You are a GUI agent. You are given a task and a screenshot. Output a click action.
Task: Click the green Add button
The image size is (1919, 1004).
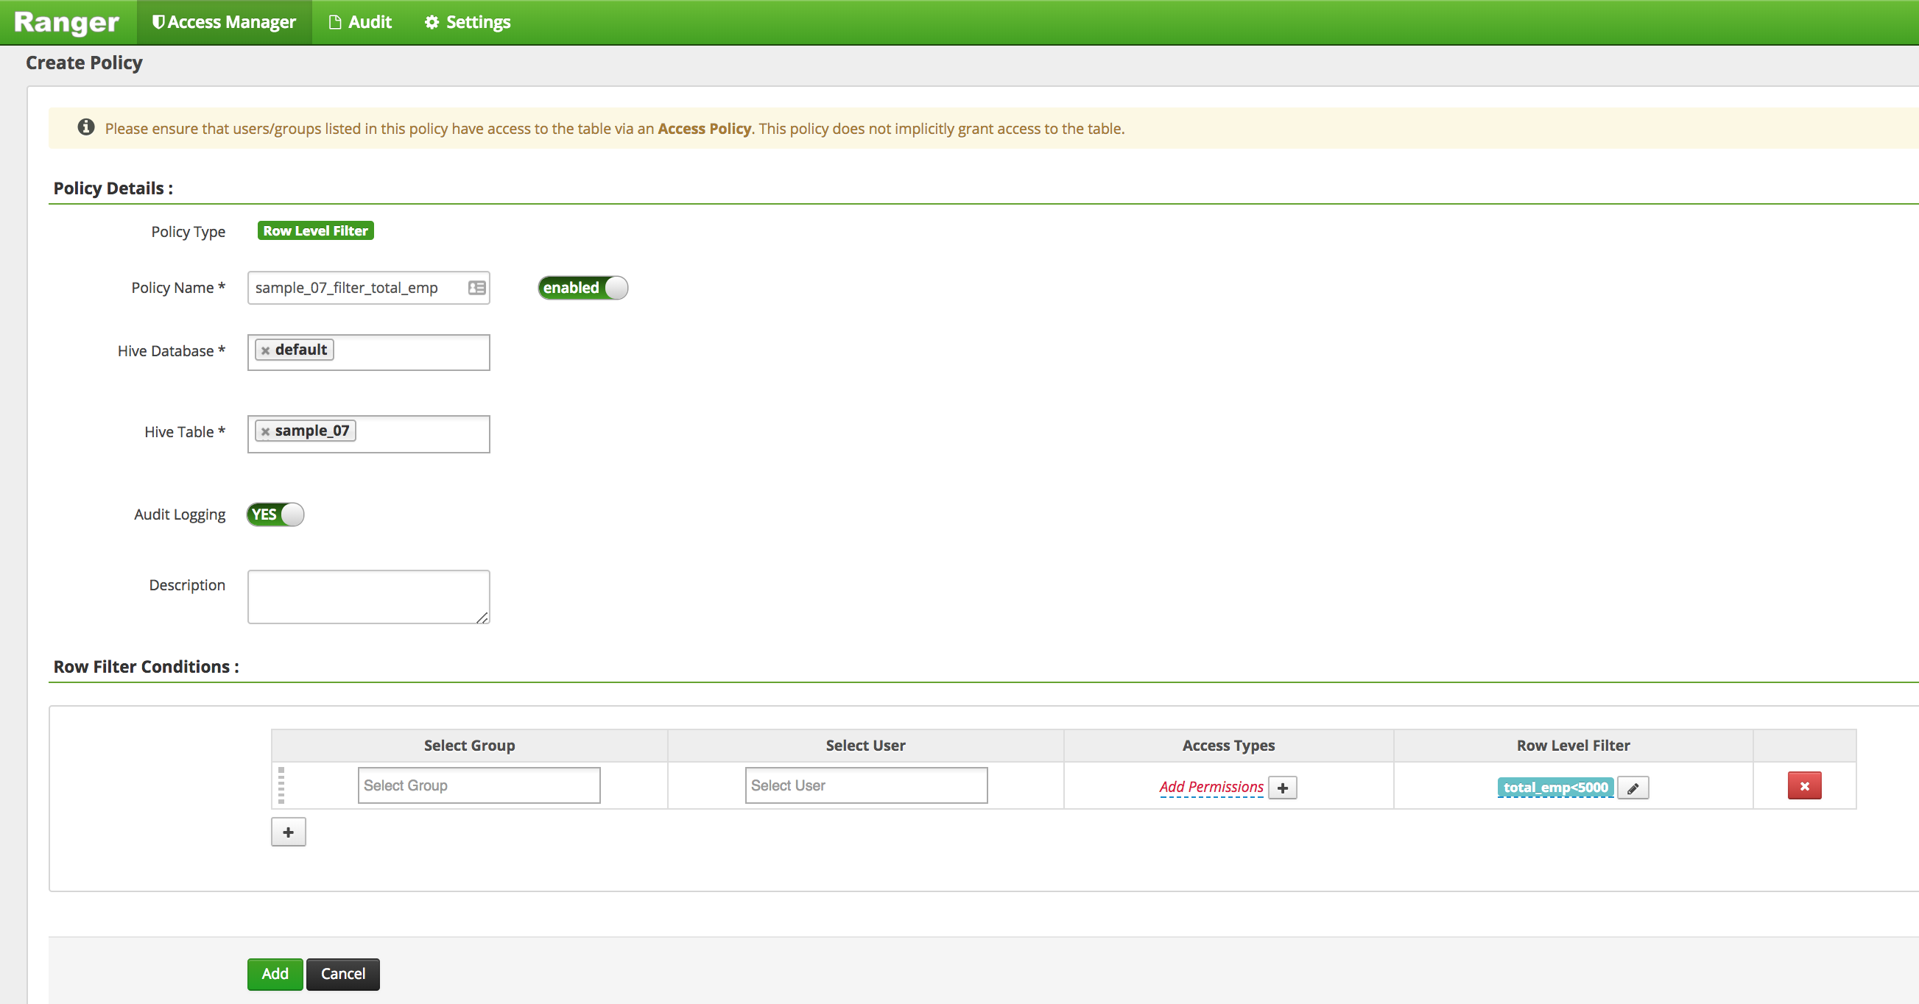click(275, 975)
